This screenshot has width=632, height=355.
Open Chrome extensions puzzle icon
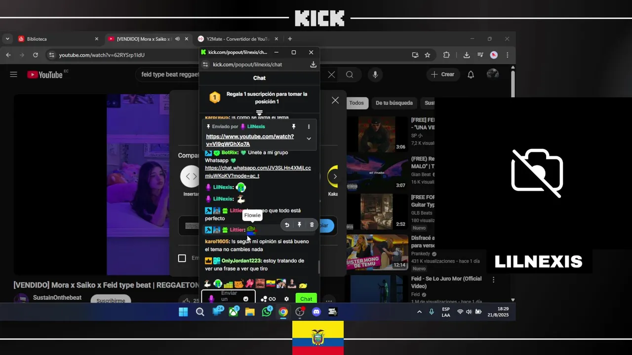click(447, 55)
